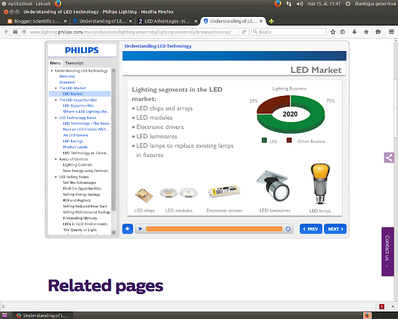Switch to Blogger Scientific tab
398x319 pixels.
37,21
